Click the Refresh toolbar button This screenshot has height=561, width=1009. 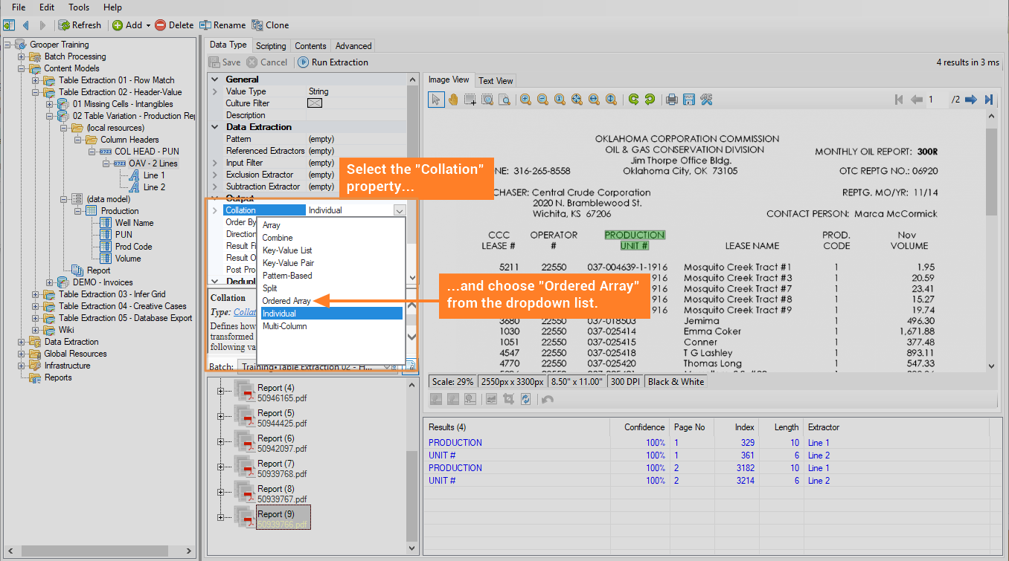(x=80, y=25)
